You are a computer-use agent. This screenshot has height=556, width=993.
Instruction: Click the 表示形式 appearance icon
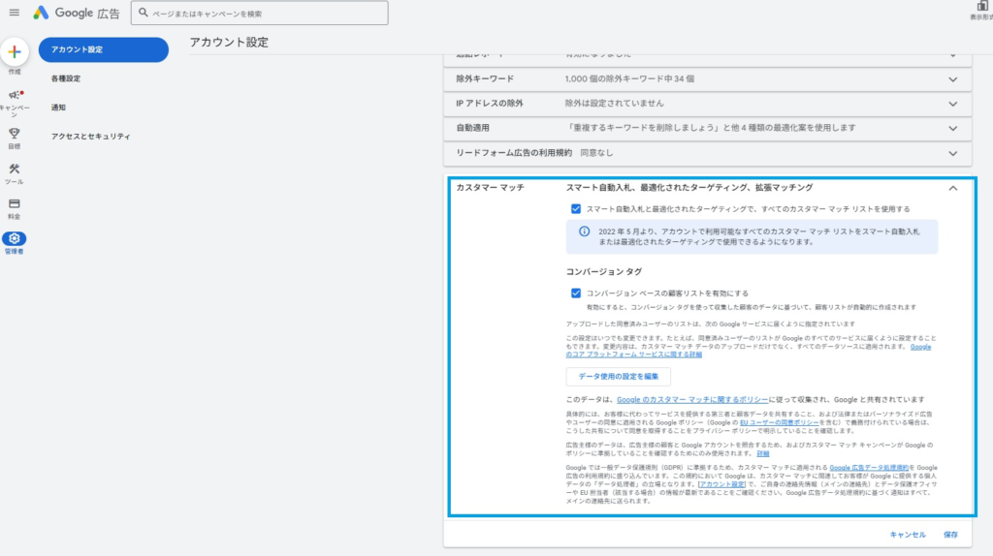(981, 8)
